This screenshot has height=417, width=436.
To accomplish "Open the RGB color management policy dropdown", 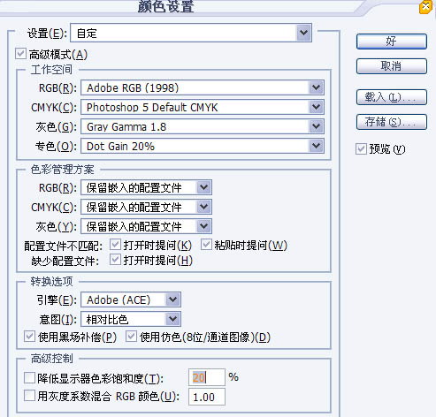I will [146, 187].
